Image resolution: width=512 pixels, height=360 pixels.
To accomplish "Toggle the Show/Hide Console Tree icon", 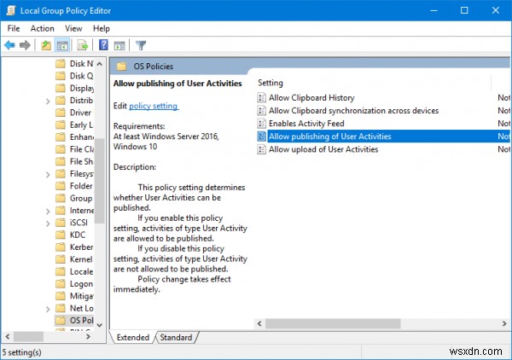I will coord(62,45).
